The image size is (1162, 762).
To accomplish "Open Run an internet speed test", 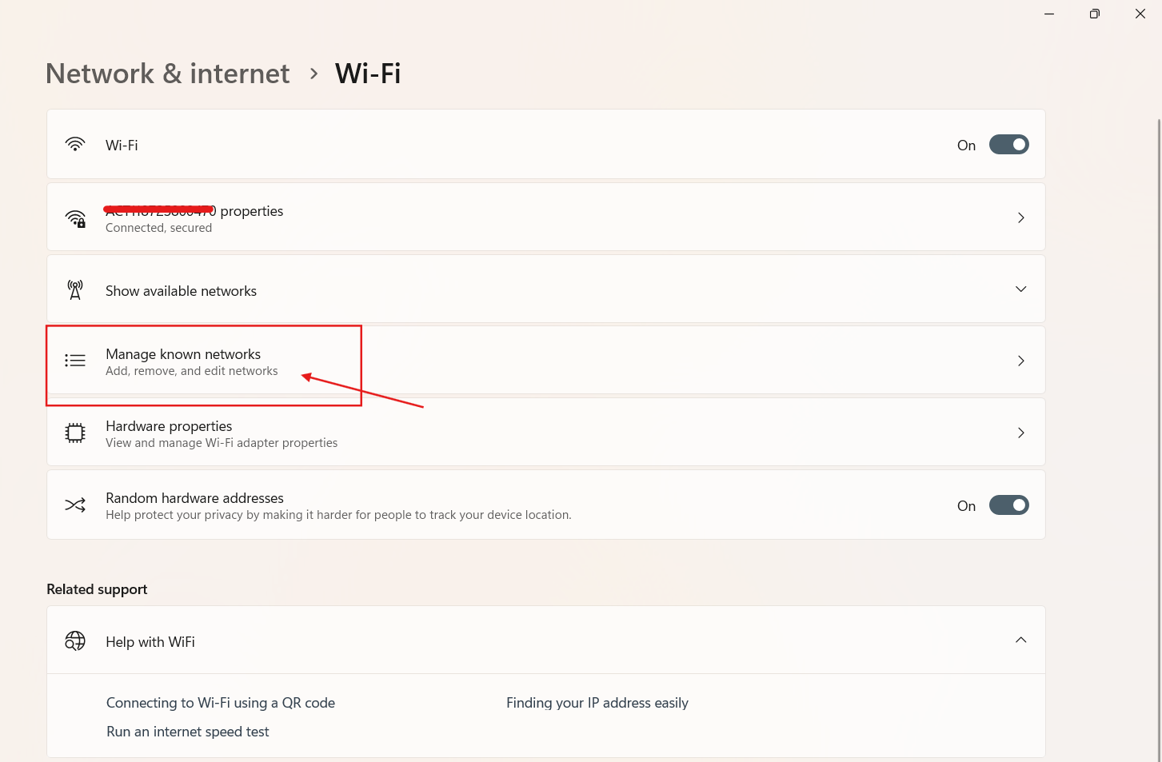I will (x=187, y=731).
